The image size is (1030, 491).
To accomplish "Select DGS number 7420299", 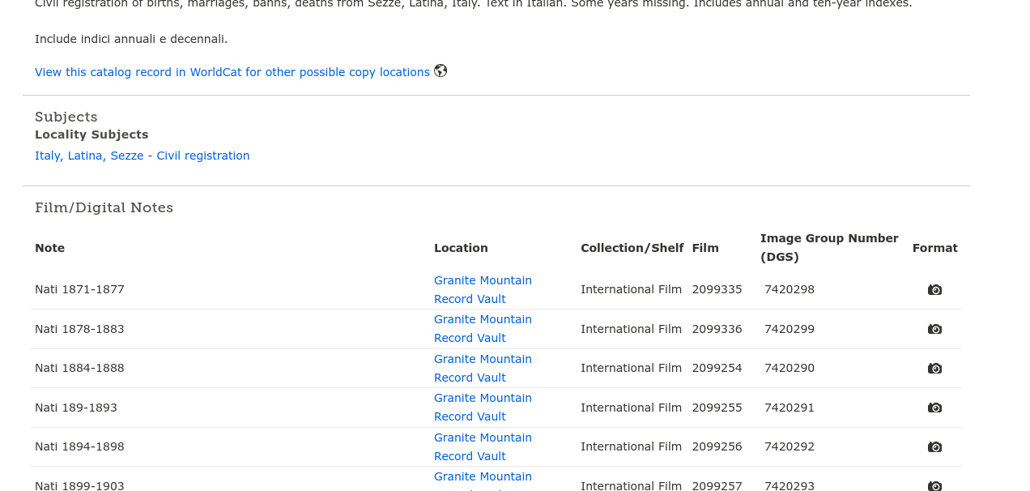I will point(790,329).
